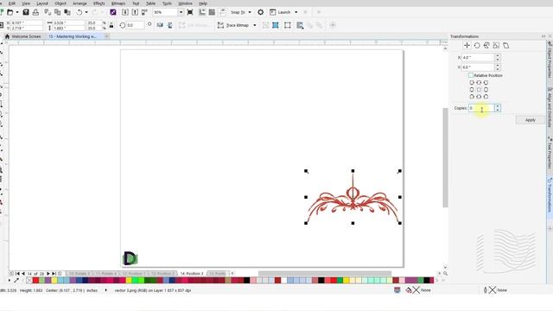Image resolution: width=553 pixels, height=311 pixels.
Task: Click the Undo arrow icon
Action: pyautogui.click(x=79, y=12)
